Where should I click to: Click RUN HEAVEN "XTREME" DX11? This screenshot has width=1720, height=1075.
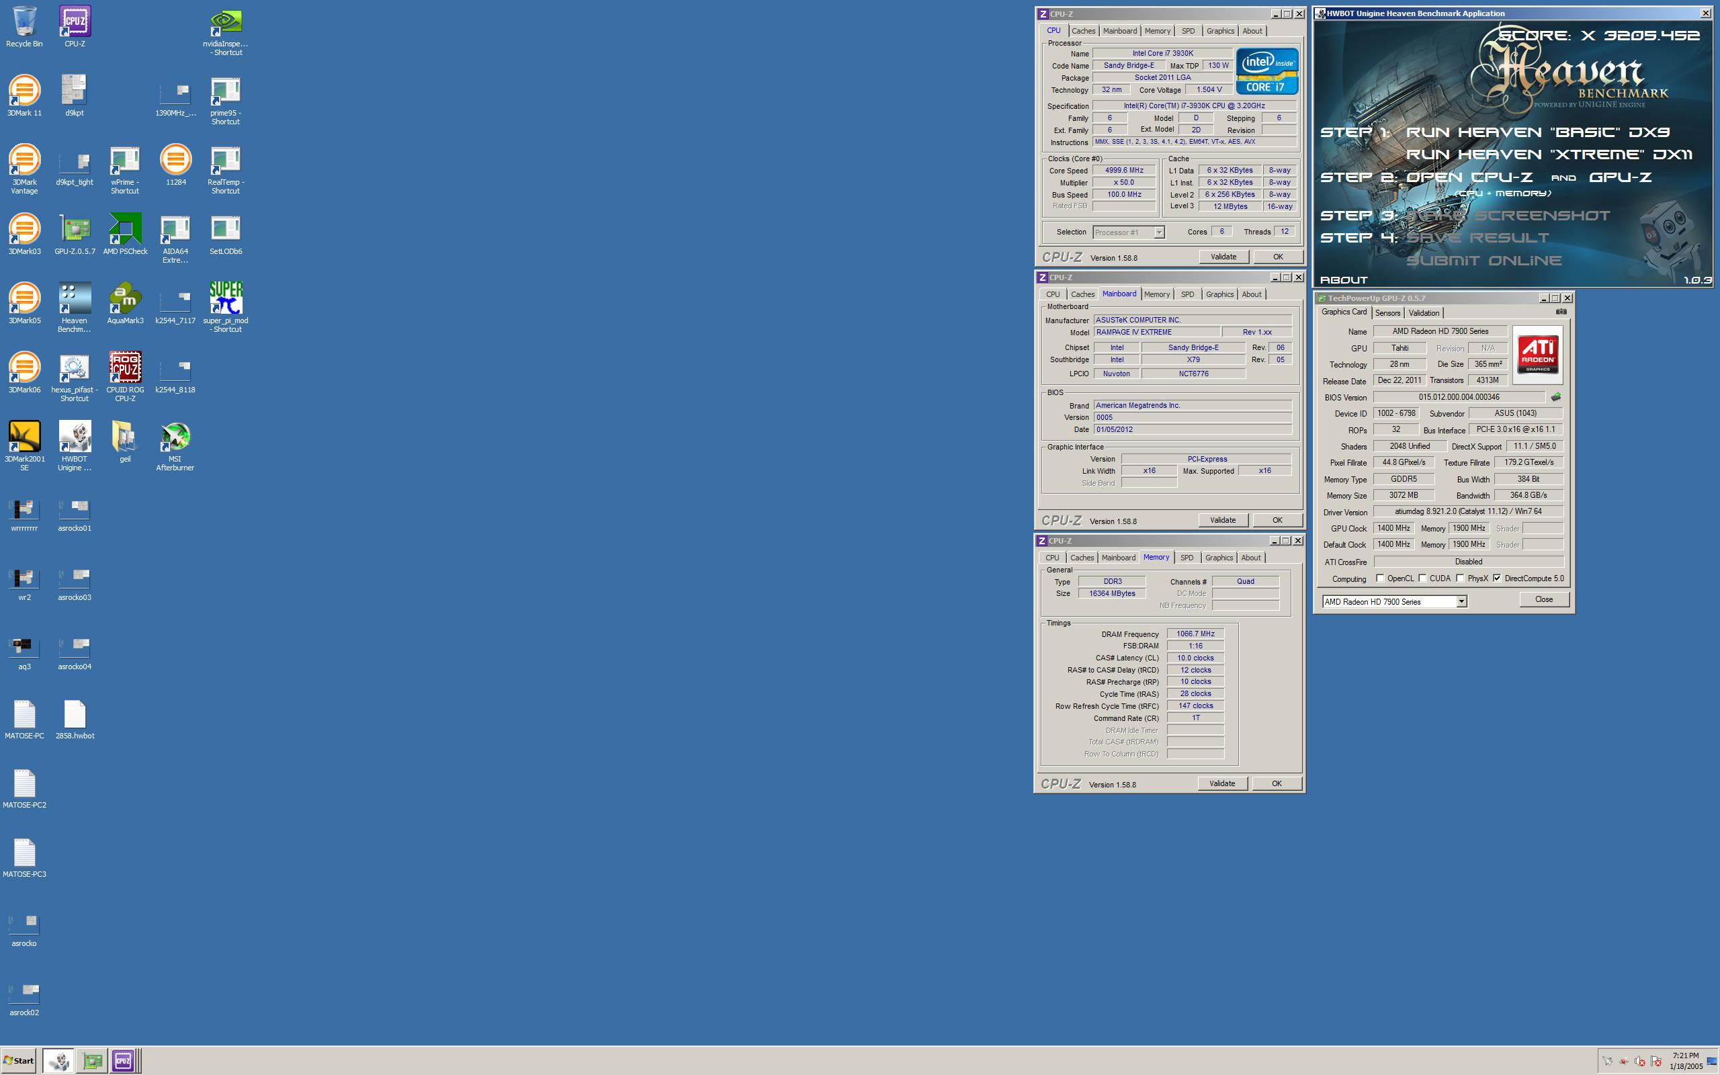click(1549, 155)
